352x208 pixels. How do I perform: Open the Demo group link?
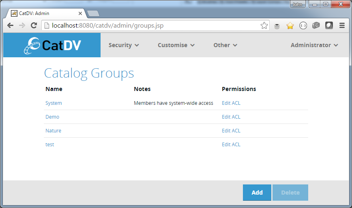point(52,117)
